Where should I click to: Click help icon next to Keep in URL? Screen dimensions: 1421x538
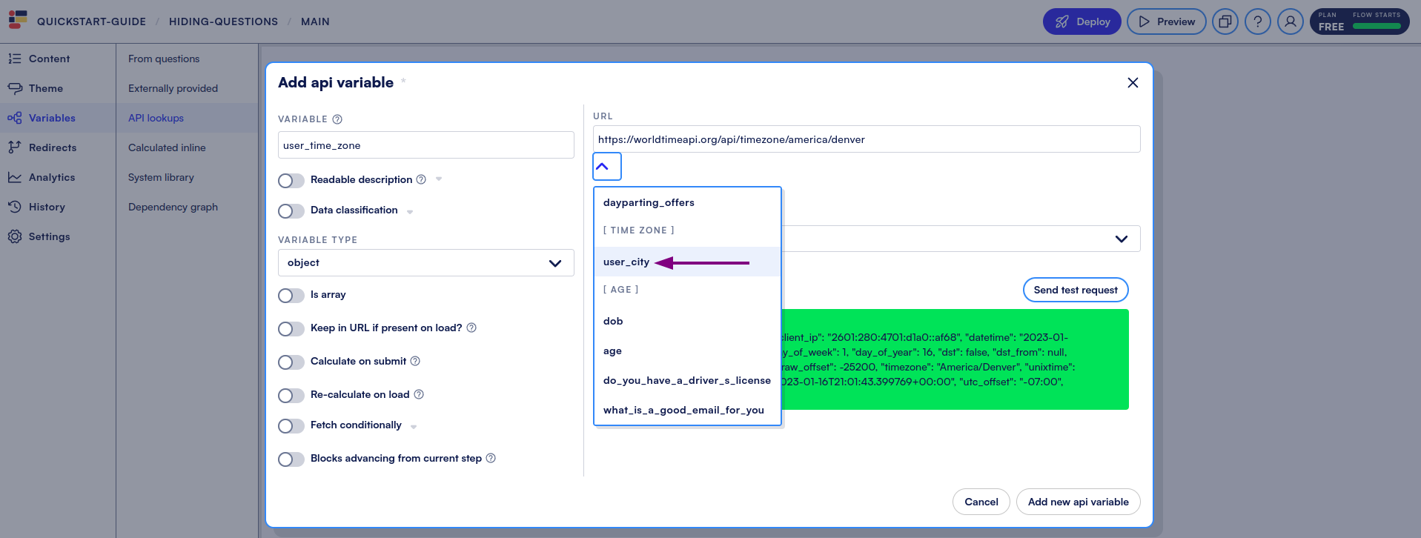471,328
